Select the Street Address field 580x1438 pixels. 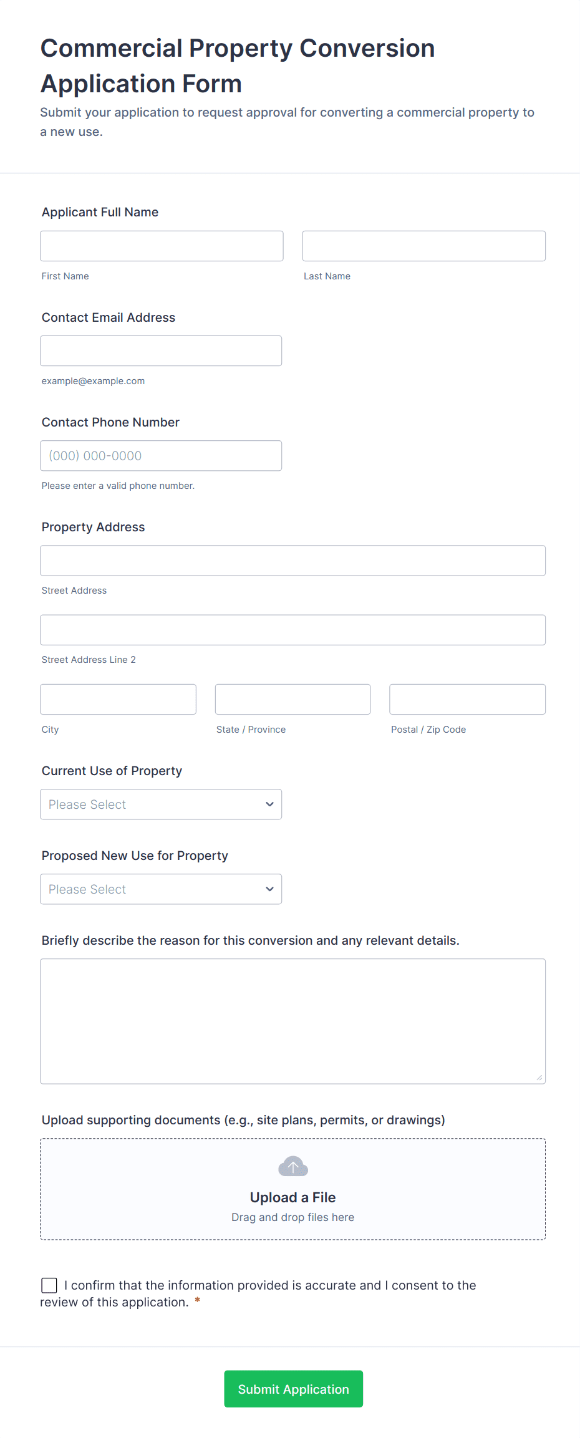(x=292, y=560)
